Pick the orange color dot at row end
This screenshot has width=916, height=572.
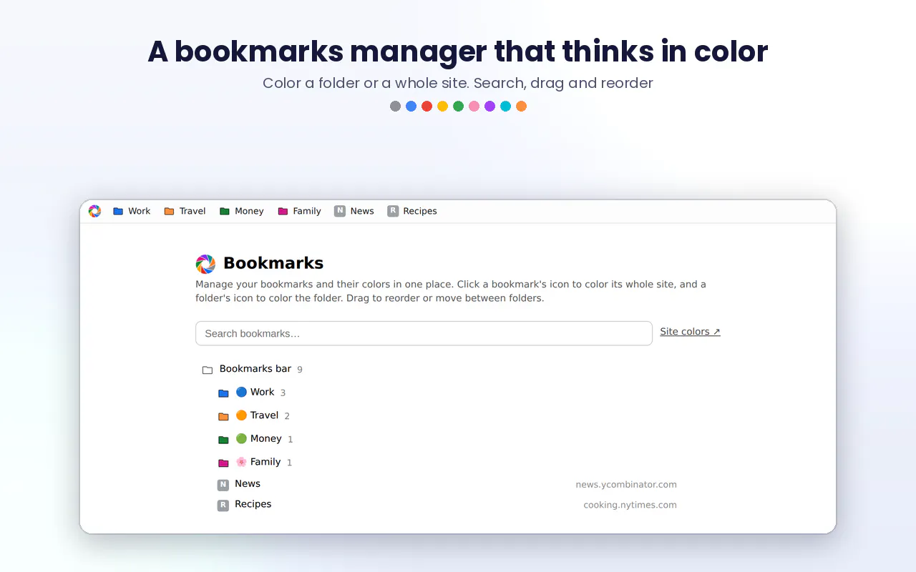[521, 107]
